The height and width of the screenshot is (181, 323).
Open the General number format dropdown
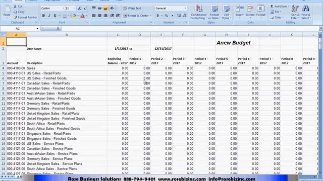[185, 9]
